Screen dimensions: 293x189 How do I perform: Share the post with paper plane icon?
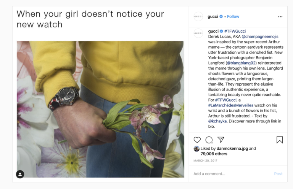[221, 140]
